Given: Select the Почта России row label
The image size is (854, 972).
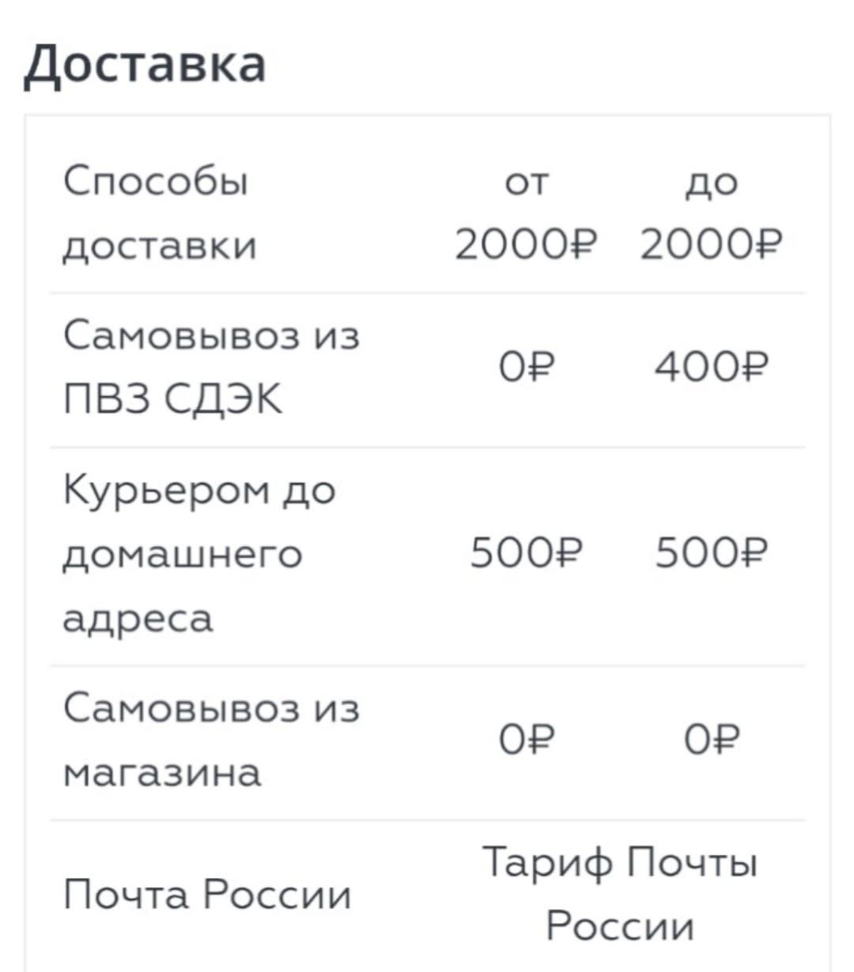Looking at the screenshot, I should coord(206,895).
